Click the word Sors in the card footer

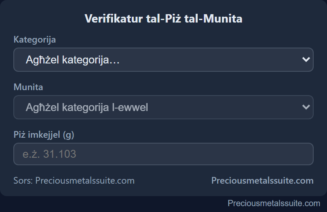click(23, 180)
